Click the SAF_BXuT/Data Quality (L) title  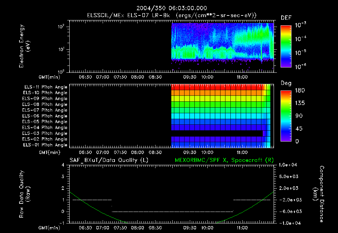[109, 160]
